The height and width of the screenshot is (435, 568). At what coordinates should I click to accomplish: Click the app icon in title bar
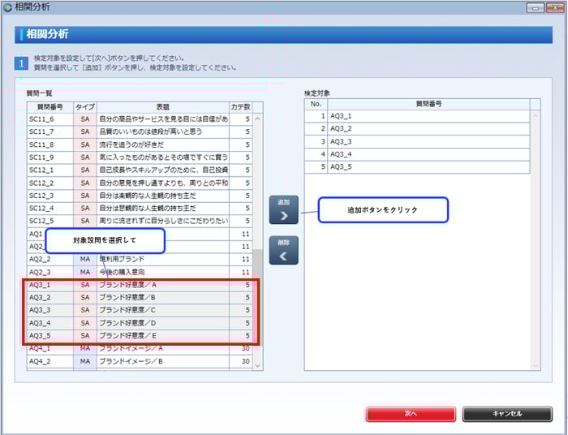(x=8, y=7)
